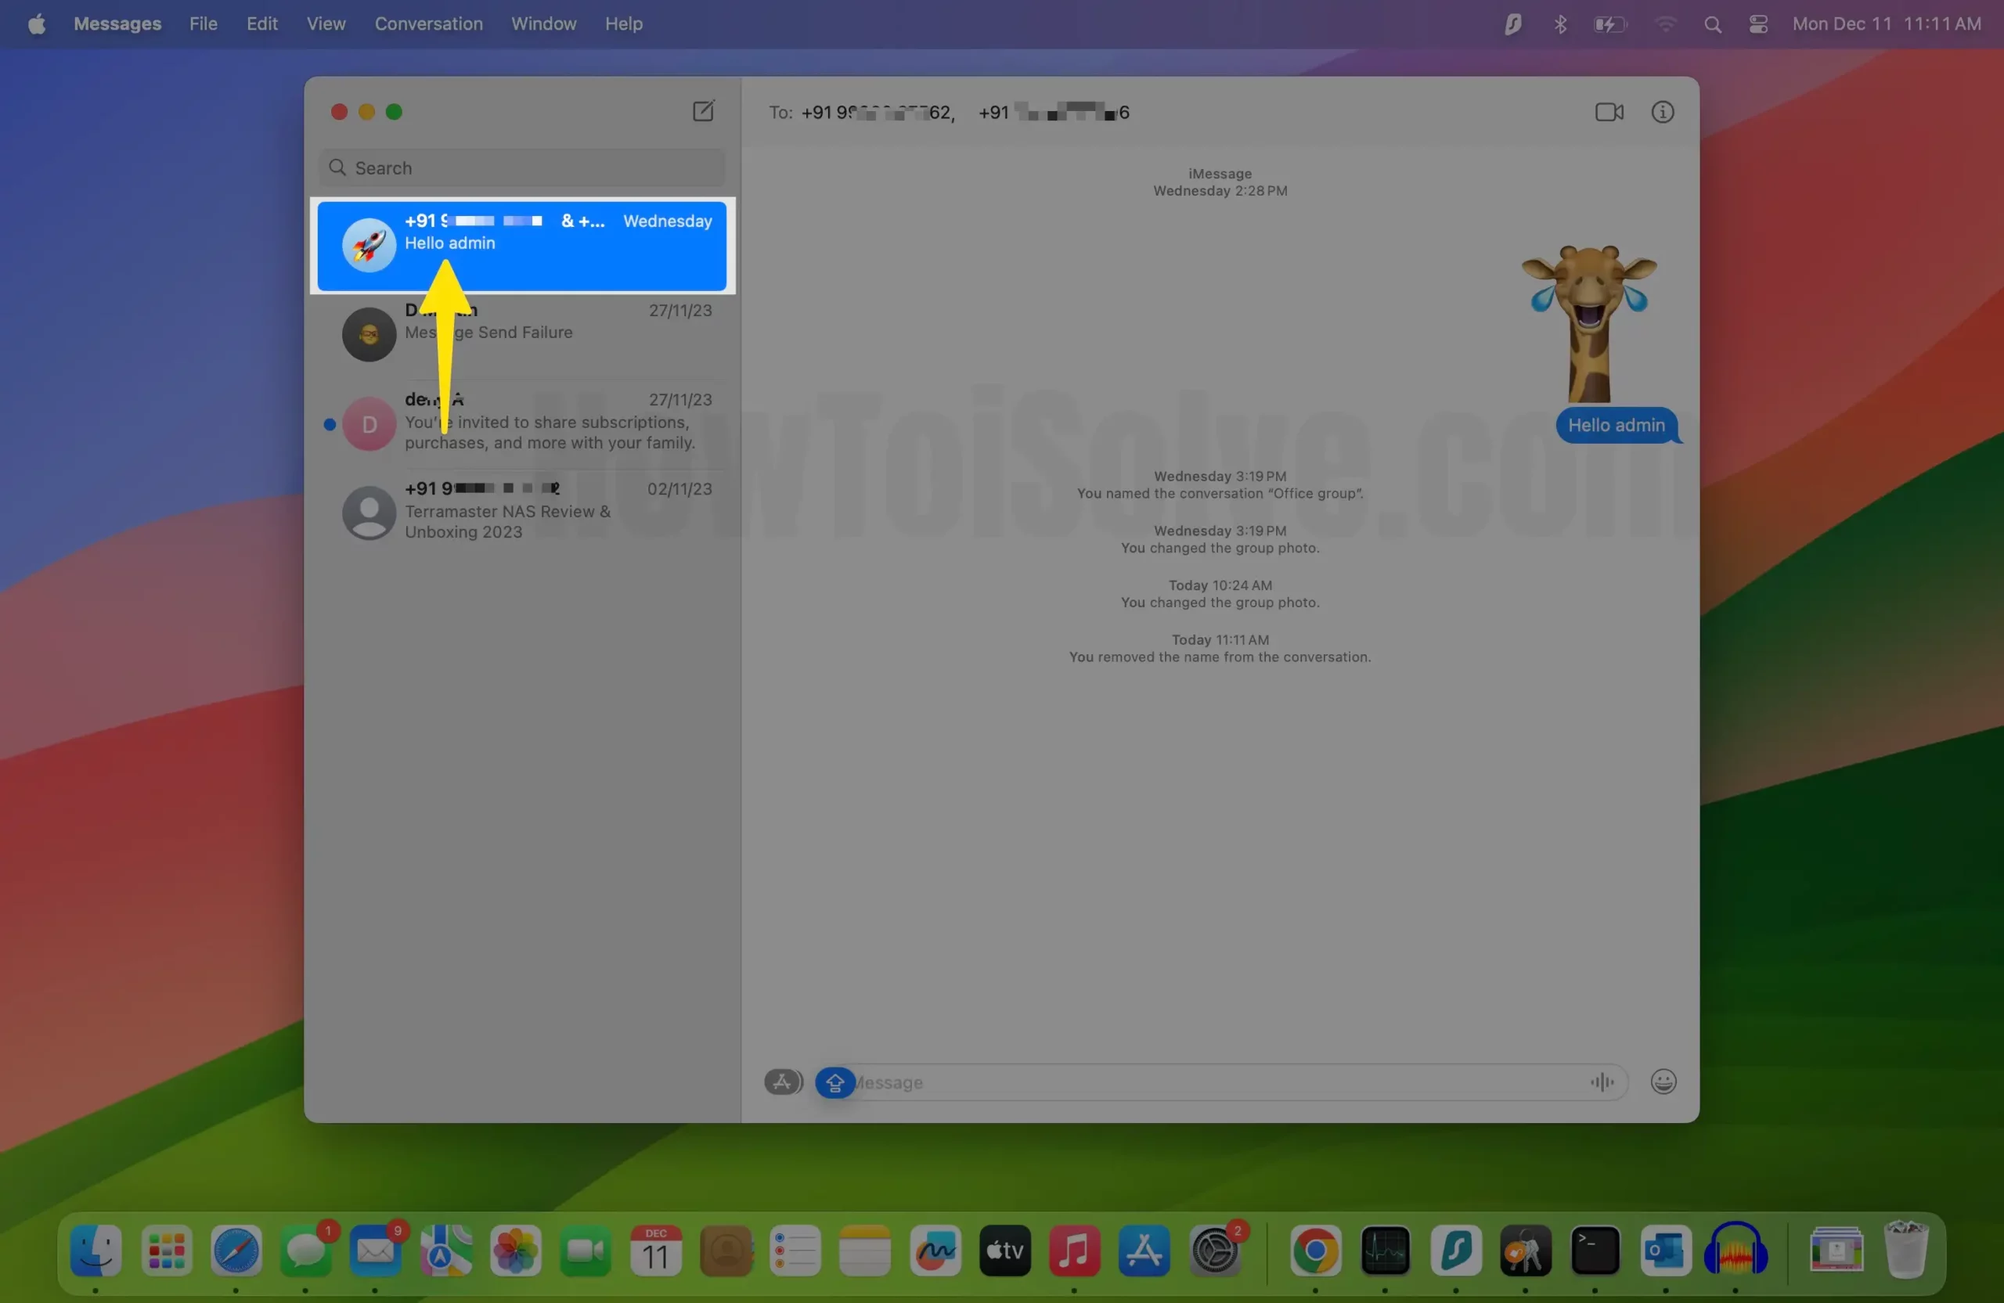Open the Apple menu

(x=36, y=24)
